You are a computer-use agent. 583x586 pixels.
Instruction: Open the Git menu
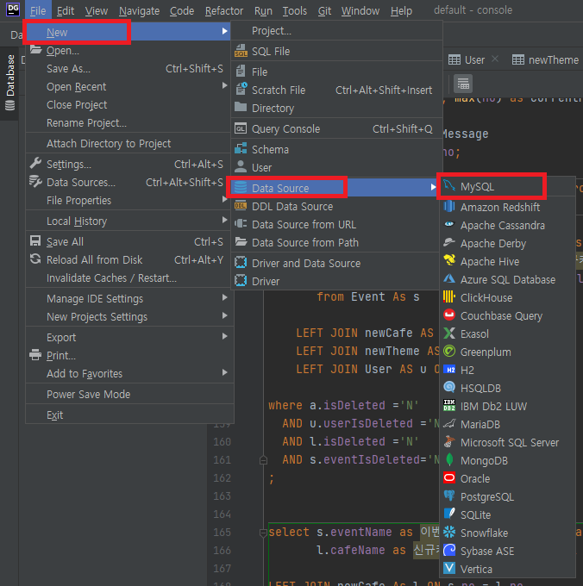point(324,11)
